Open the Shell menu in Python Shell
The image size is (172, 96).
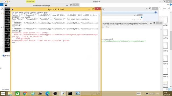tap(21, 13)
